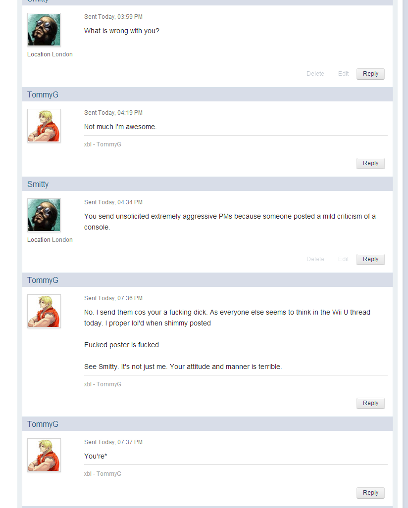Reply to the 04:34 PM Smitty message
Image resolution: width=408 pixels, height=508 pixels.
point(370,259)
